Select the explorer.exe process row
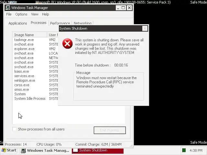This screenshot has height=155, width=207. pos(36,49)
